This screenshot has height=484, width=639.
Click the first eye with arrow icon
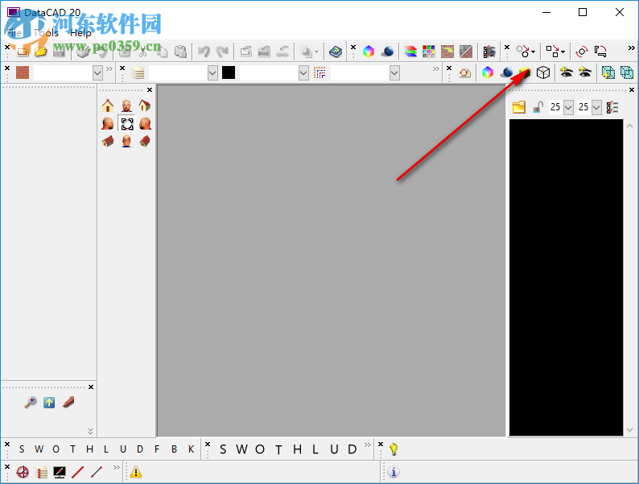point(566,73)
